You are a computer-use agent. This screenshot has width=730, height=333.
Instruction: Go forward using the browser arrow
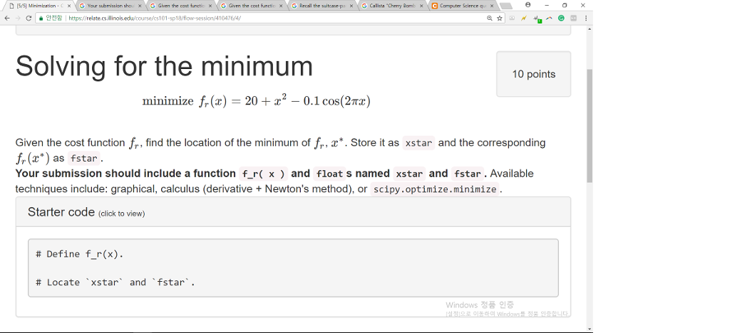click(x=17, y=18)
